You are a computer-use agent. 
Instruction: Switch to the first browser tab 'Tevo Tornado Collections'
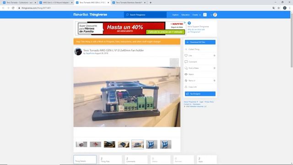point(19,3)
